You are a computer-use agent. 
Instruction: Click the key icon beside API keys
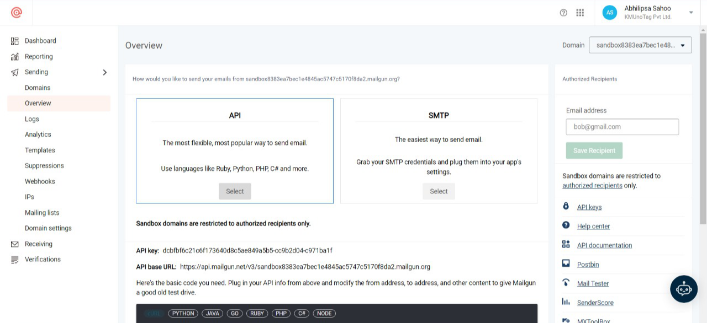click(566, 206)
